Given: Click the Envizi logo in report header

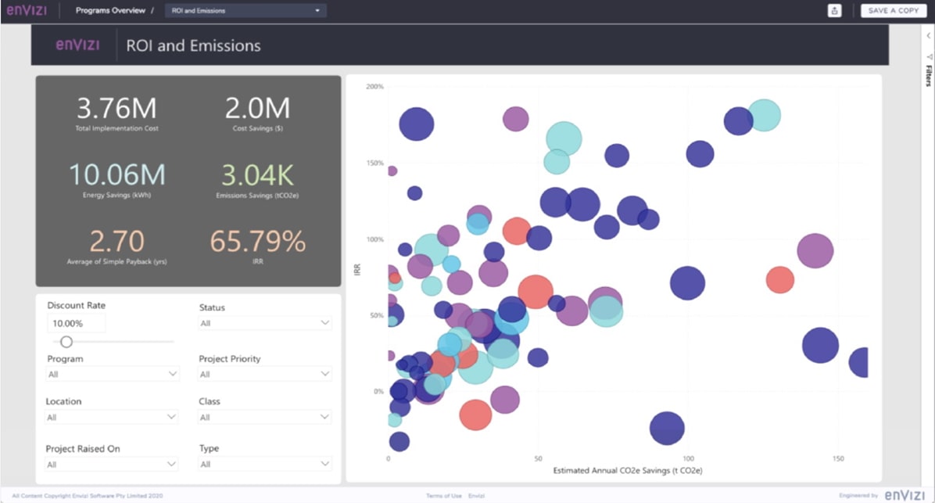Looking at the screenshot, I should coord(77,45).
